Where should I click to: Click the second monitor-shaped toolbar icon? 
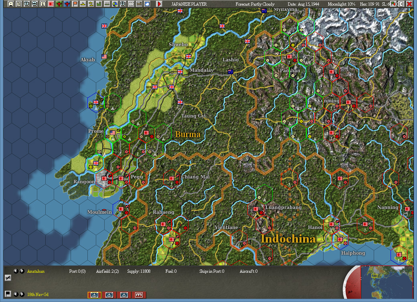(34, 4)
